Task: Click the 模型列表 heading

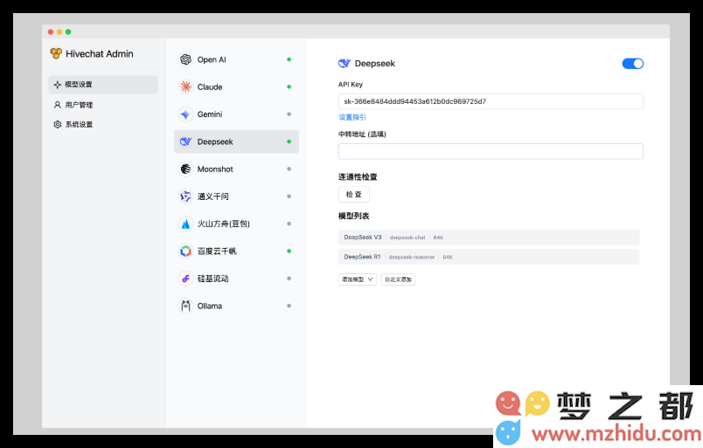Action: tap(353, 216)
